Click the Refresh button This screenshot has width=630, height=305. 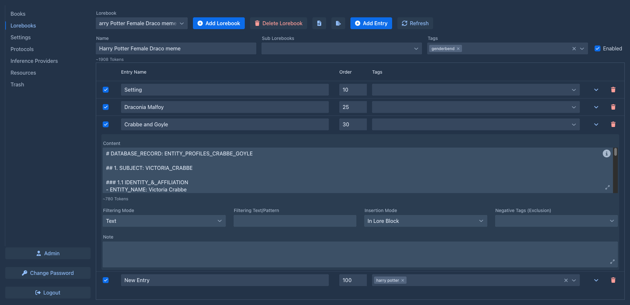(x=415, y=23)
